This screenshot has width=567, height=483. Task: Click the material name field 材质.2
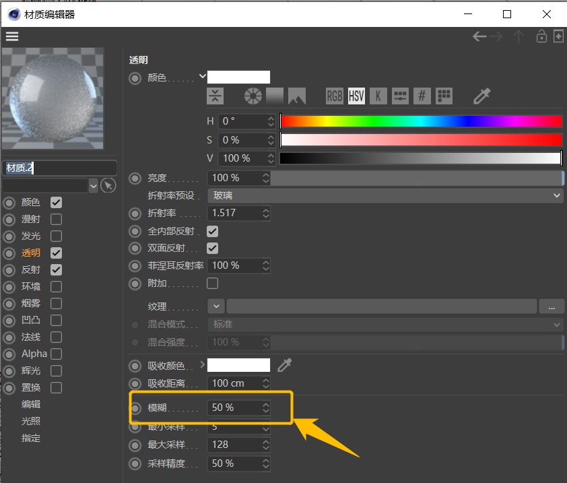coord(60,168)
